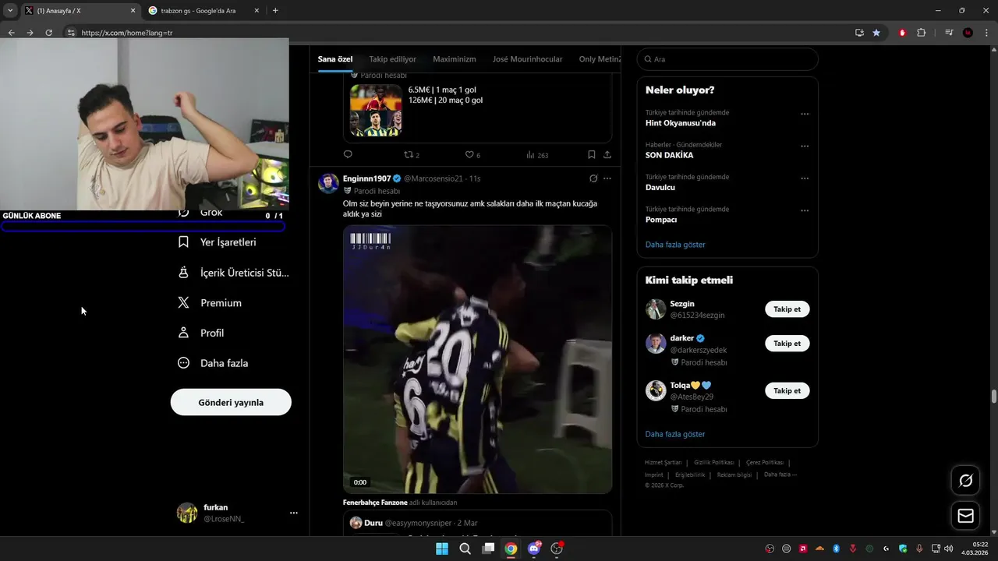
Task: Switch to Takip ediliyor tab
Action: click(x=392, y=59)
